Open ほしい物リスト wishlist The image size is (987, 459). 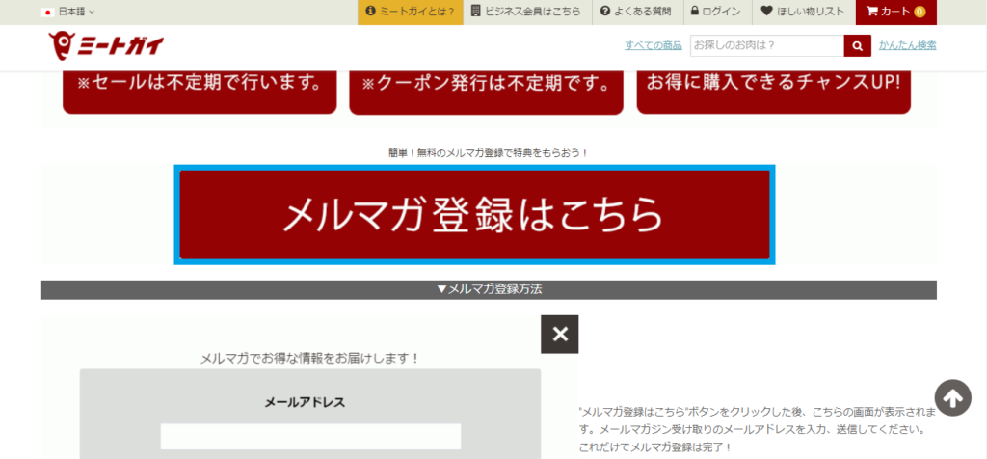pyautogui.click(x=803, y=12)
